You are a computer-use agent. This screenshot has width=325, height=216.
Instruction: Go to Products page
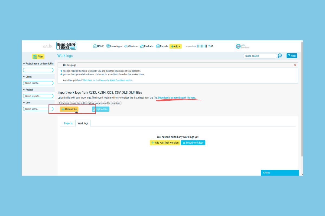pos(147,46)
